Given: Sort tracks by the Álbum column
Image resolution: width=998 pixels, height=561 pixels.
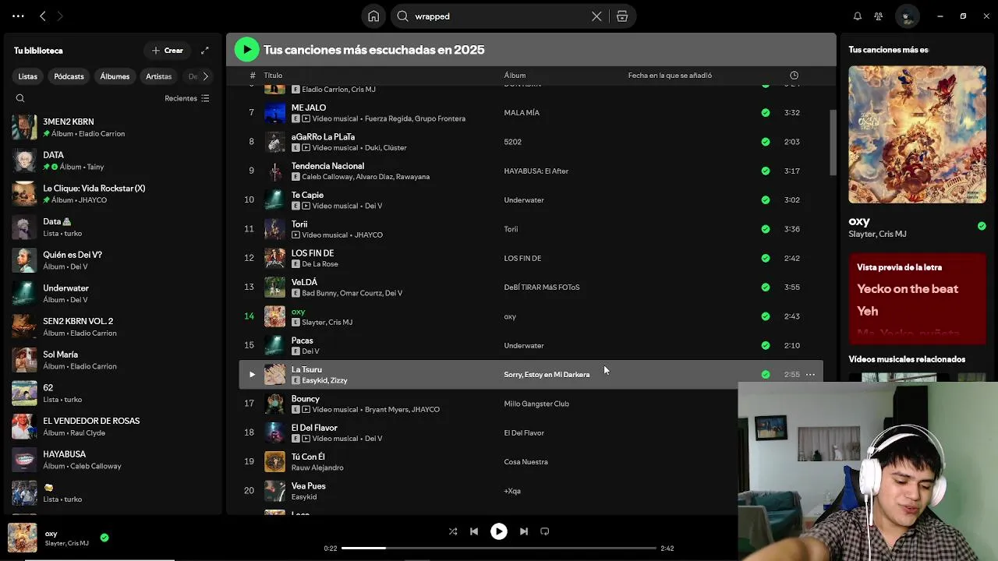Looking at the screenshot, I should pos(515,76).
